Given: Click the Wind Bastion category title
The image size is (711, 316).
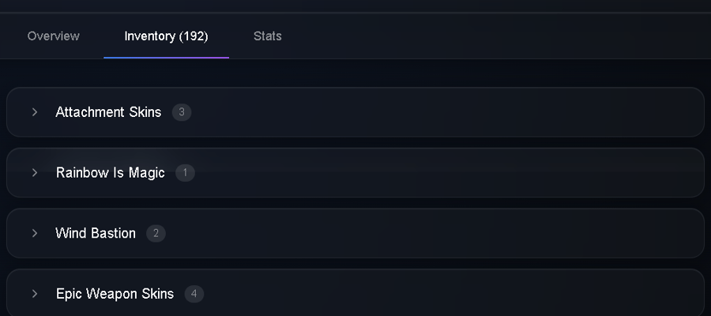Looking at the screenshot, I should tap(96, 233).
